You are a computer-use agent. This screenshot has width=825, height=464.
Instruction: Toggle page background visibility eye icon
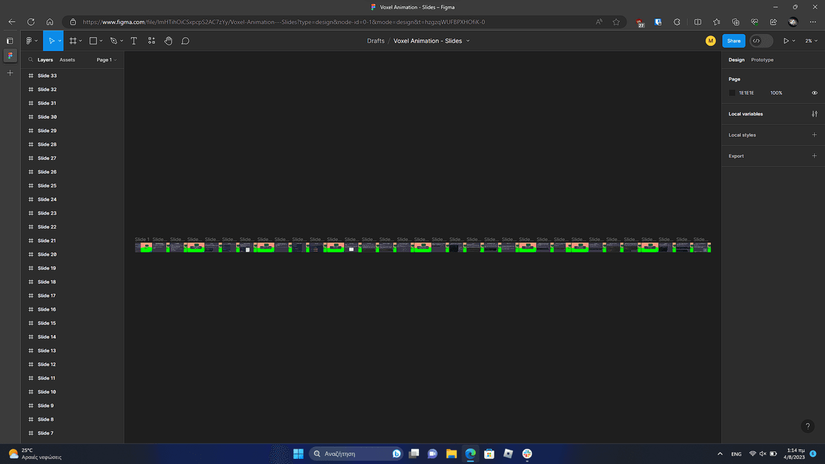pyautogui.click(x=814, y=93)
